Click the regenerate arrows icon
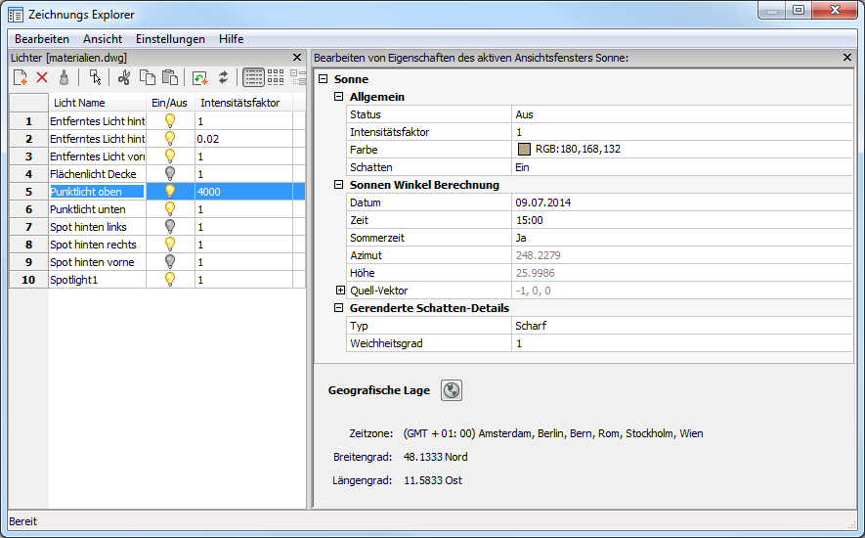Viewport: 865px width, 538px height. (x=224, y=77)
